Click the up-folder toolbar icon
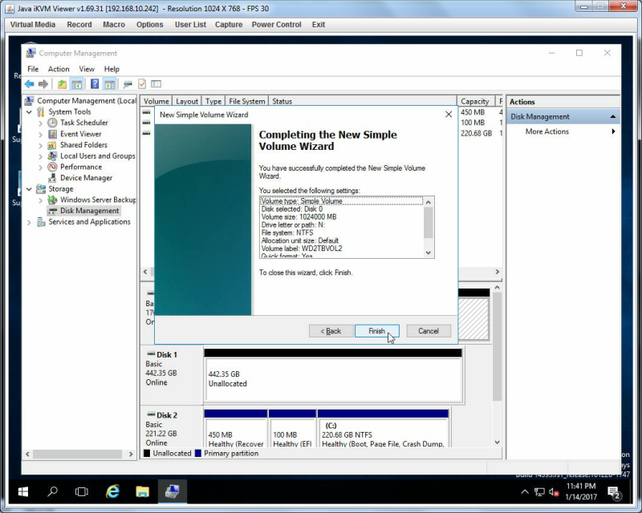Image resolution: width=642 pixels, height=513 pixels. pos(62,84)
